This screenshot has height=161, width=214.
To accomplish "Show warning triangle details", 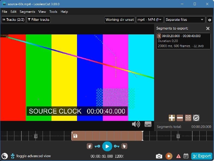I will point(178,156).
